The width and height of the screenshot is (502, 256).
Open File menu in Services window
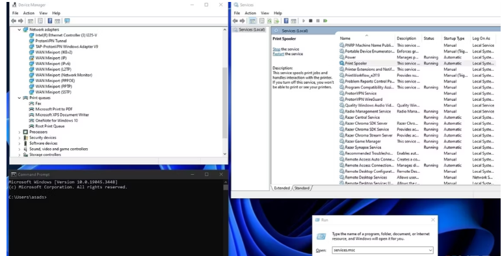click(x=237, y=13)
